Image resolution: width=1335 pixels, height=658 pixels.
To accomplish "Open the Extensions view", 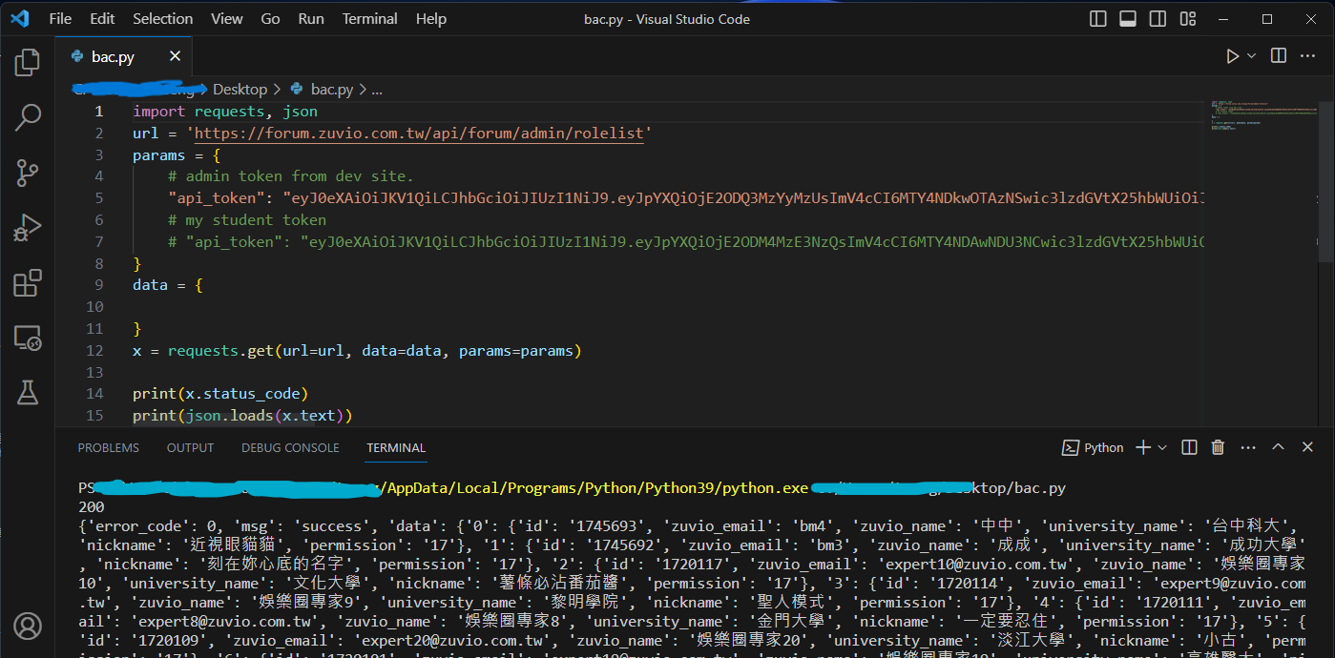I will pos(28,283).
